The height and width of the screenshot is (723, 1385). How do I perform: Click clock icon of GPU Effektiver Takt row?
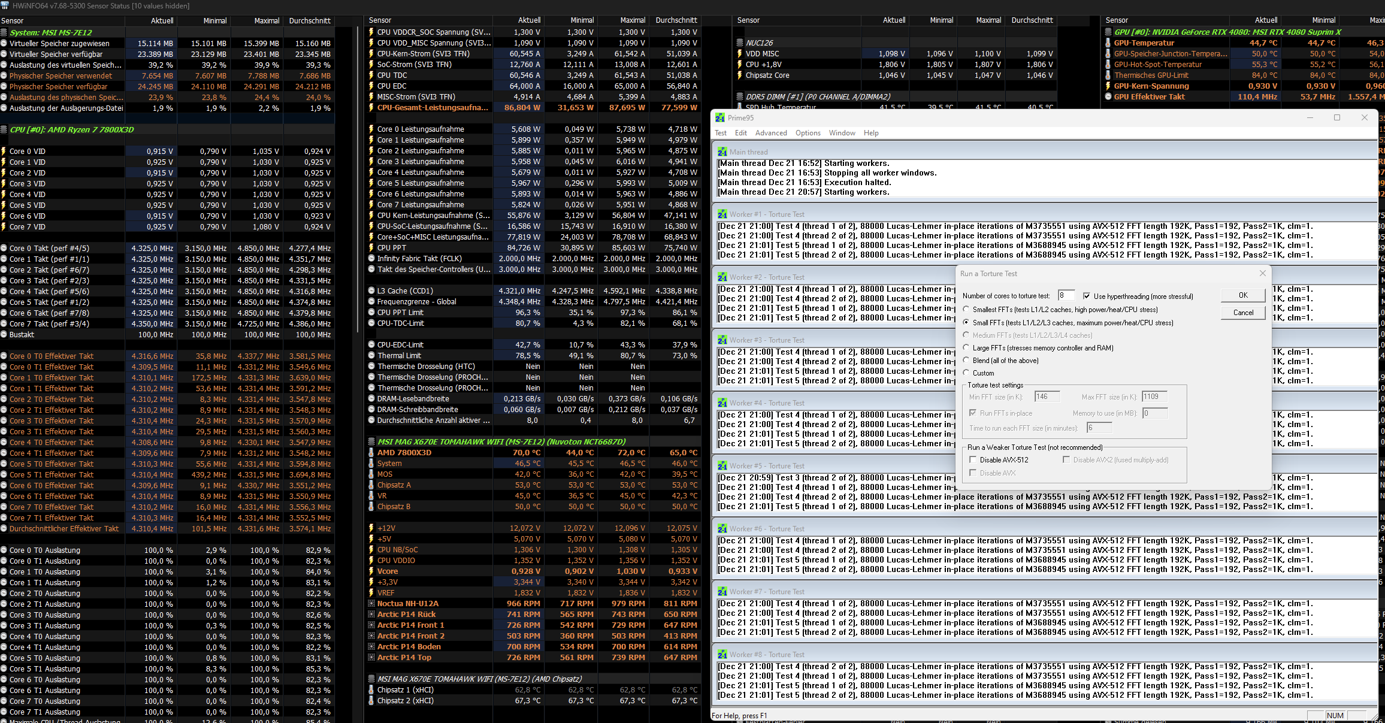click(x=1108, y=97)
